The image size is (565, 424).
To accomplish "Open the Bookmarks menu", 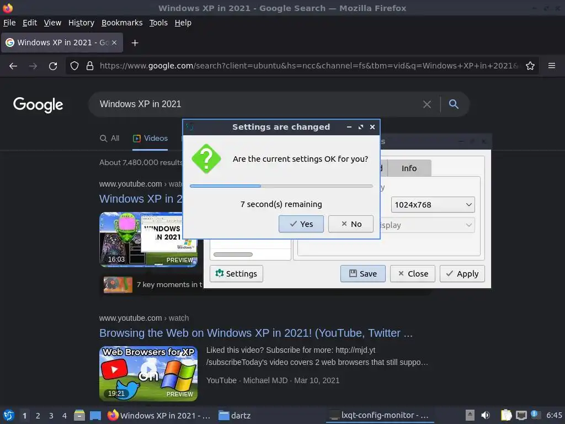I will click(x=122, y=23).
